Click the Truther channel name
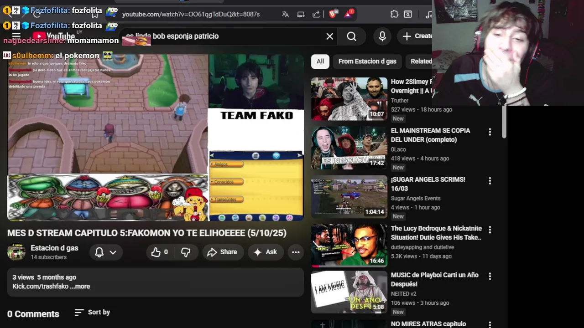 pyautogui.click(x=400, y=100)
